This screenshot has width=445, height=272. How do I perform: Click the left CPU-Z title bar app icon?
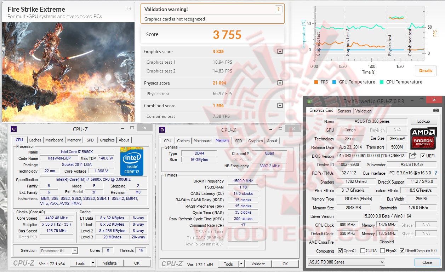tap(14, 129)
